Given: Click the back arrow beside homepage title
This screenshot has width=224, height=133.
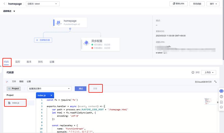Looking at the screenshot, I should [x=4, y=4].
